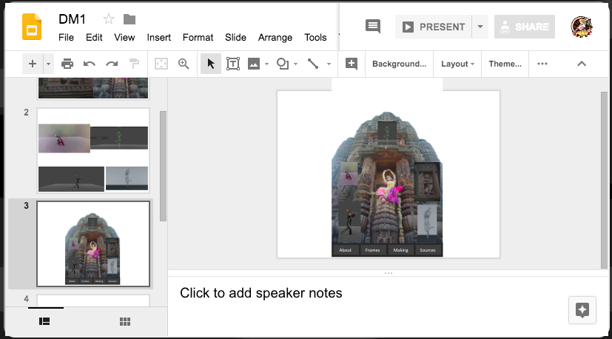Click the insert image icon

[254, 64]
